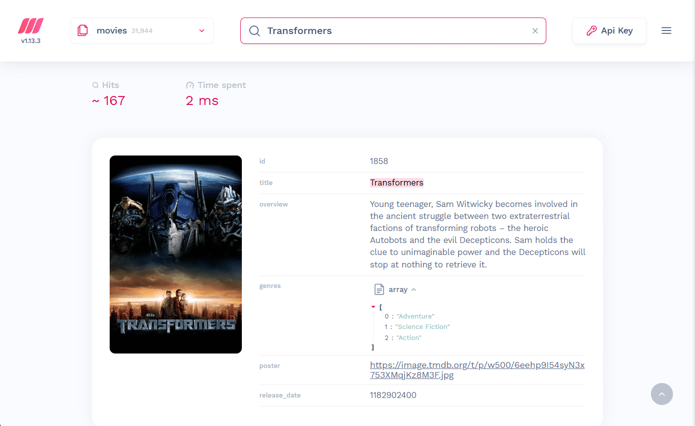Click the highlighted Transformers title value
Image resolution: width=695 pixels, height=426 pixels.
point(397,182)
